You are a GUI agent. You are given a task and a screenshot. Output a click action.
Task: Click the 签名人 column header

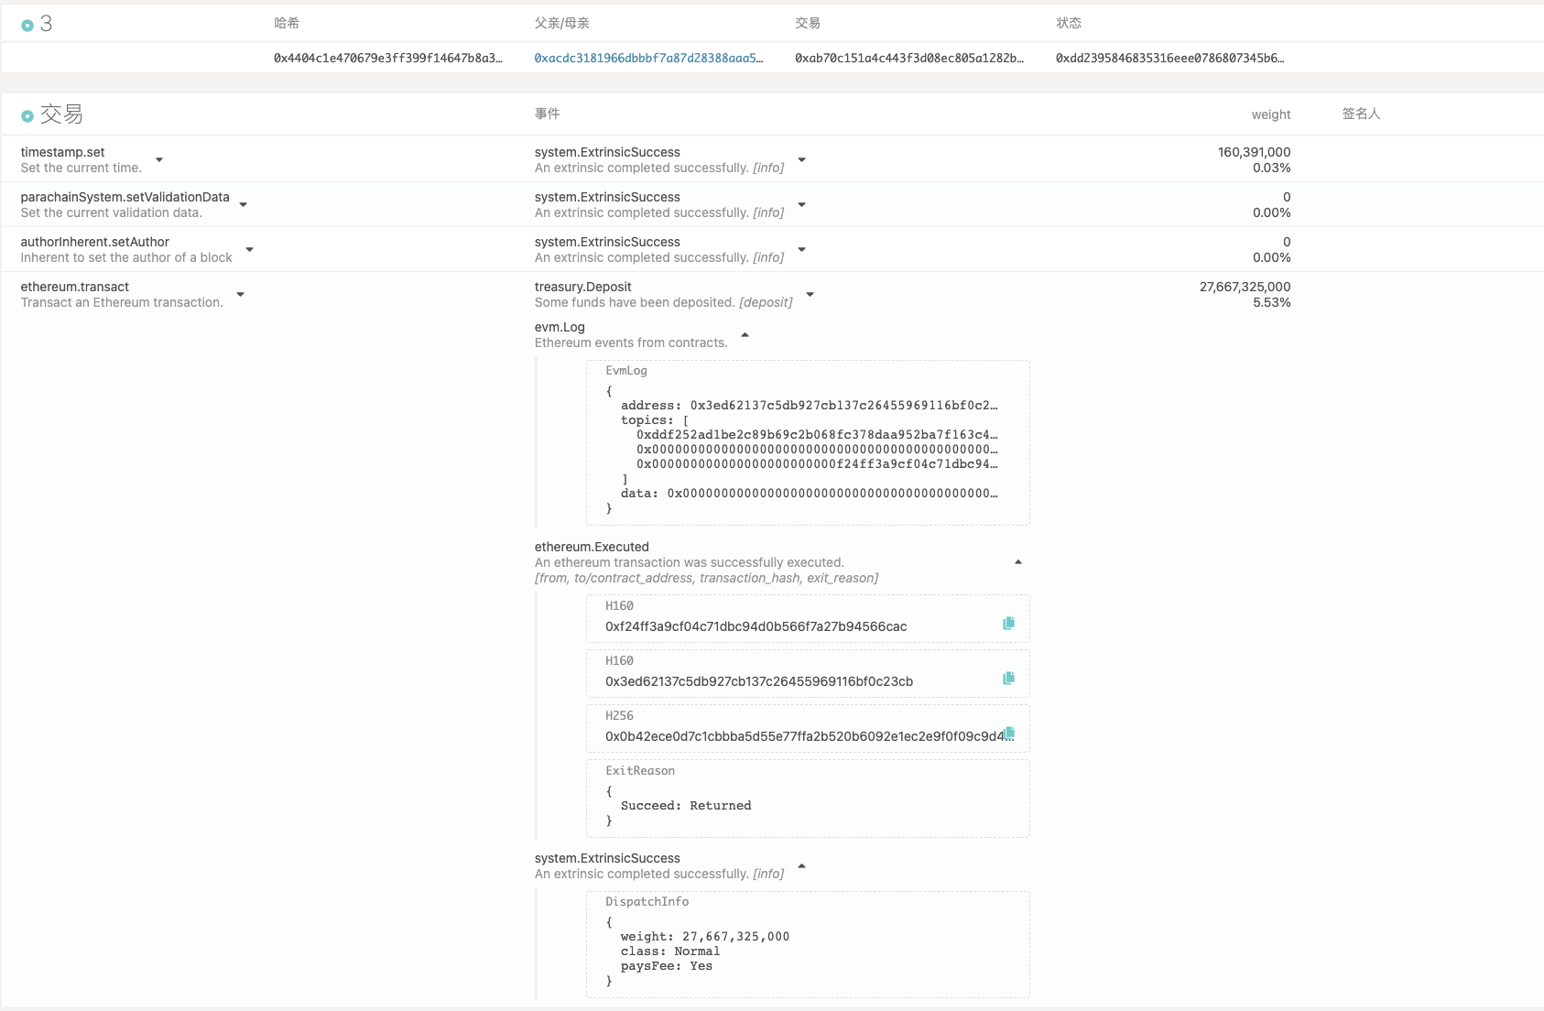1361,114
